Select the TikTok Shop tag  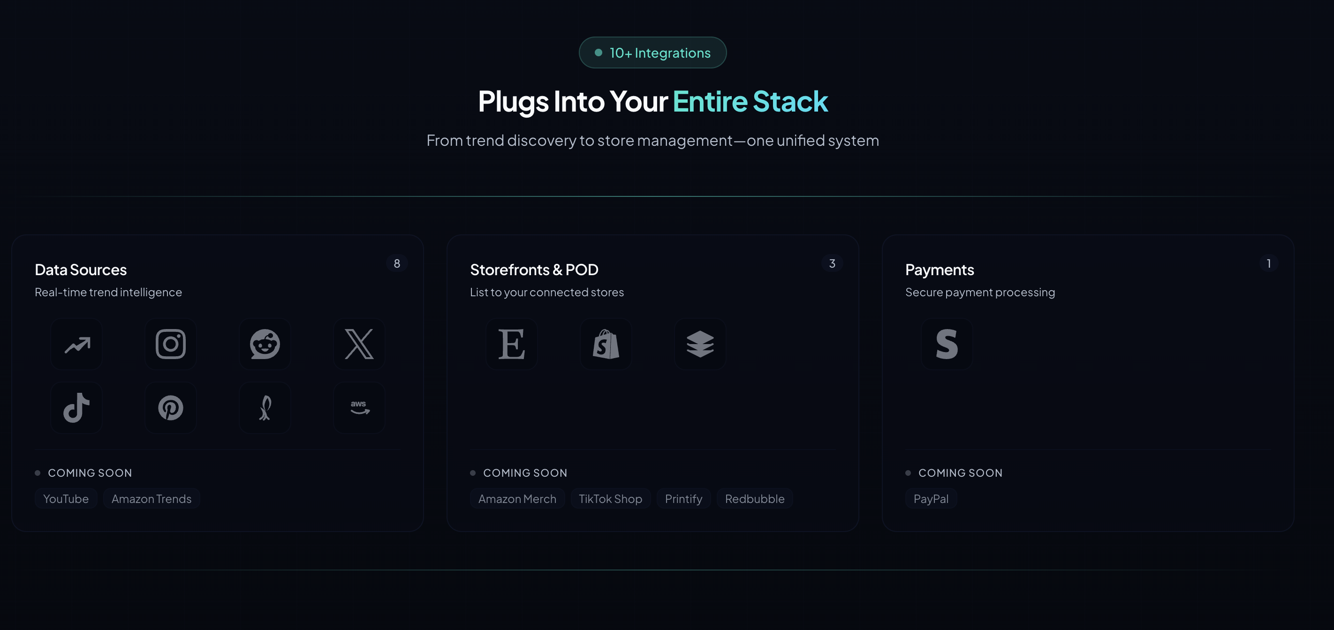point(610,498)
